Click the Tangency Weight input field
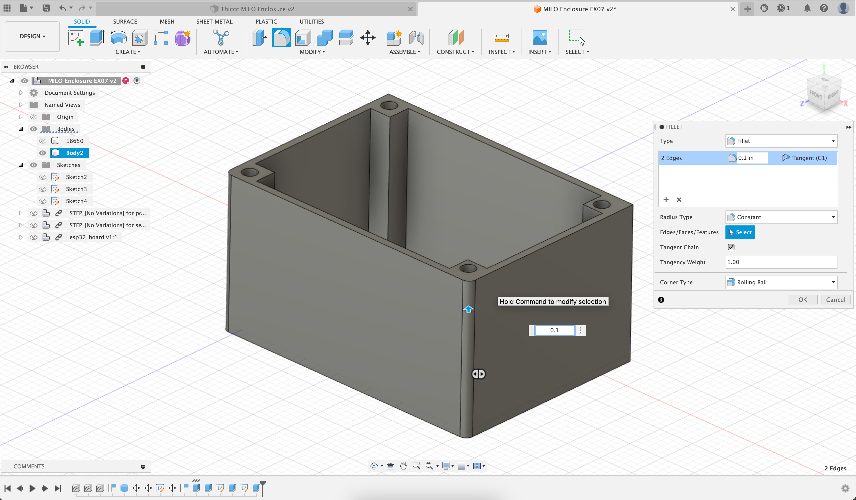This screenshot has width=856, height=500. [781, 262]
